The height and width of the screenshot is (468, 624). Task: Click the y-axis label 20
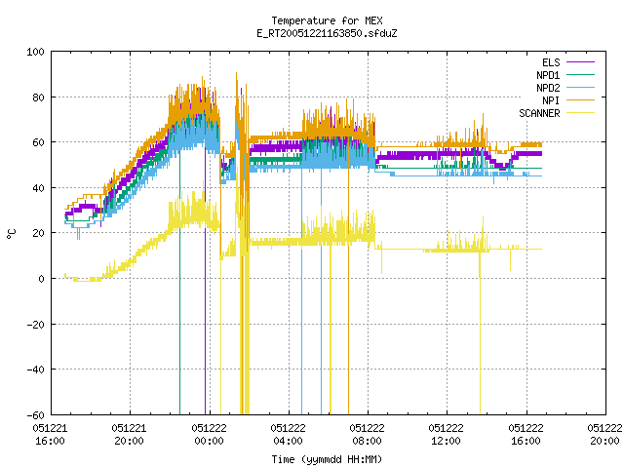pos(38,233)
